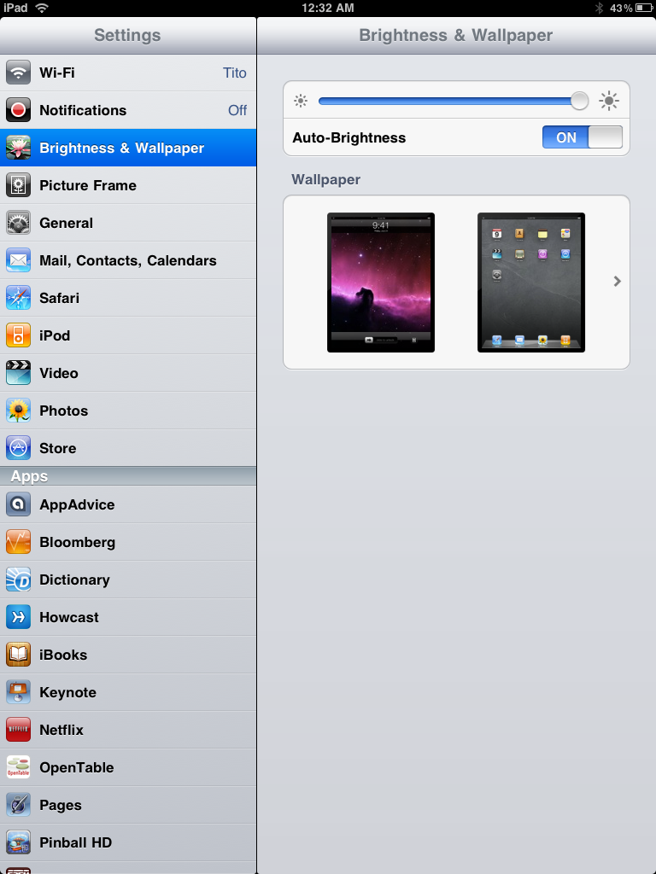This screenshot has width=656, height=874.
Task: Tap the Photos sunflower icon
Action: pyautogui.click(x=19, y=411)
